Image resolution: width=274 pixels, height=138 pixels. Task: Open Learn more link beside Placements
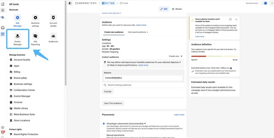(x=179, y=115)
